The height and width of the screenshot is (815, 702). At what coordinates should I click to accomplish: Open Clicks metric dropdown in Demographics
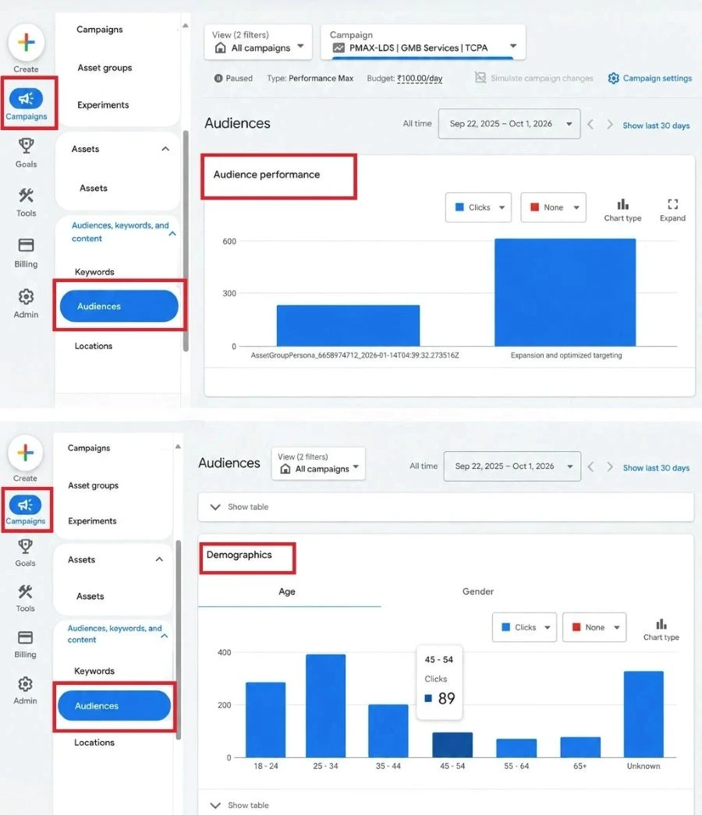pyautogui.click(x=524, y=627)
